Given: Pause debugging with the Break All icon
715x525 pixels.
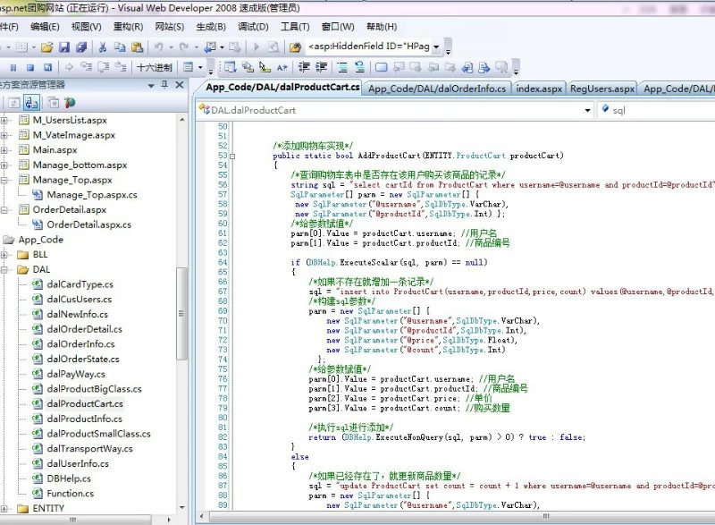Looking at the screenshot, I should (13, 67).
